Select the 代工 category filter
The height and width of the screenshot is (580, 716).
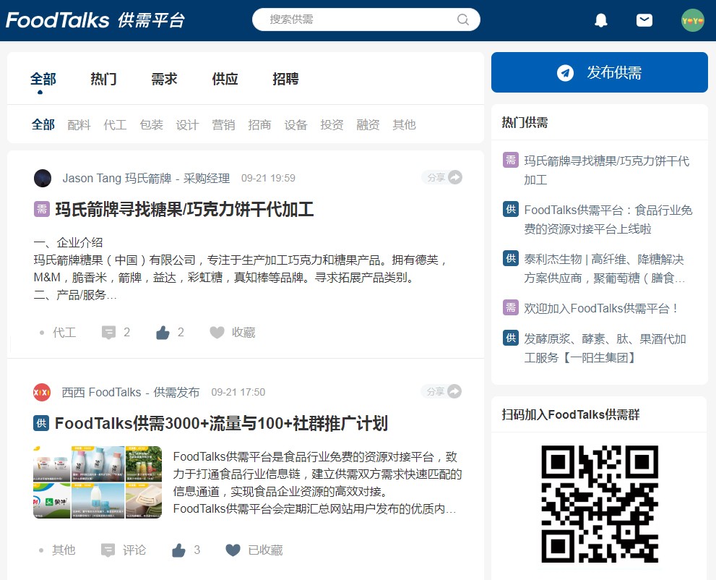(x=114, y=124)
